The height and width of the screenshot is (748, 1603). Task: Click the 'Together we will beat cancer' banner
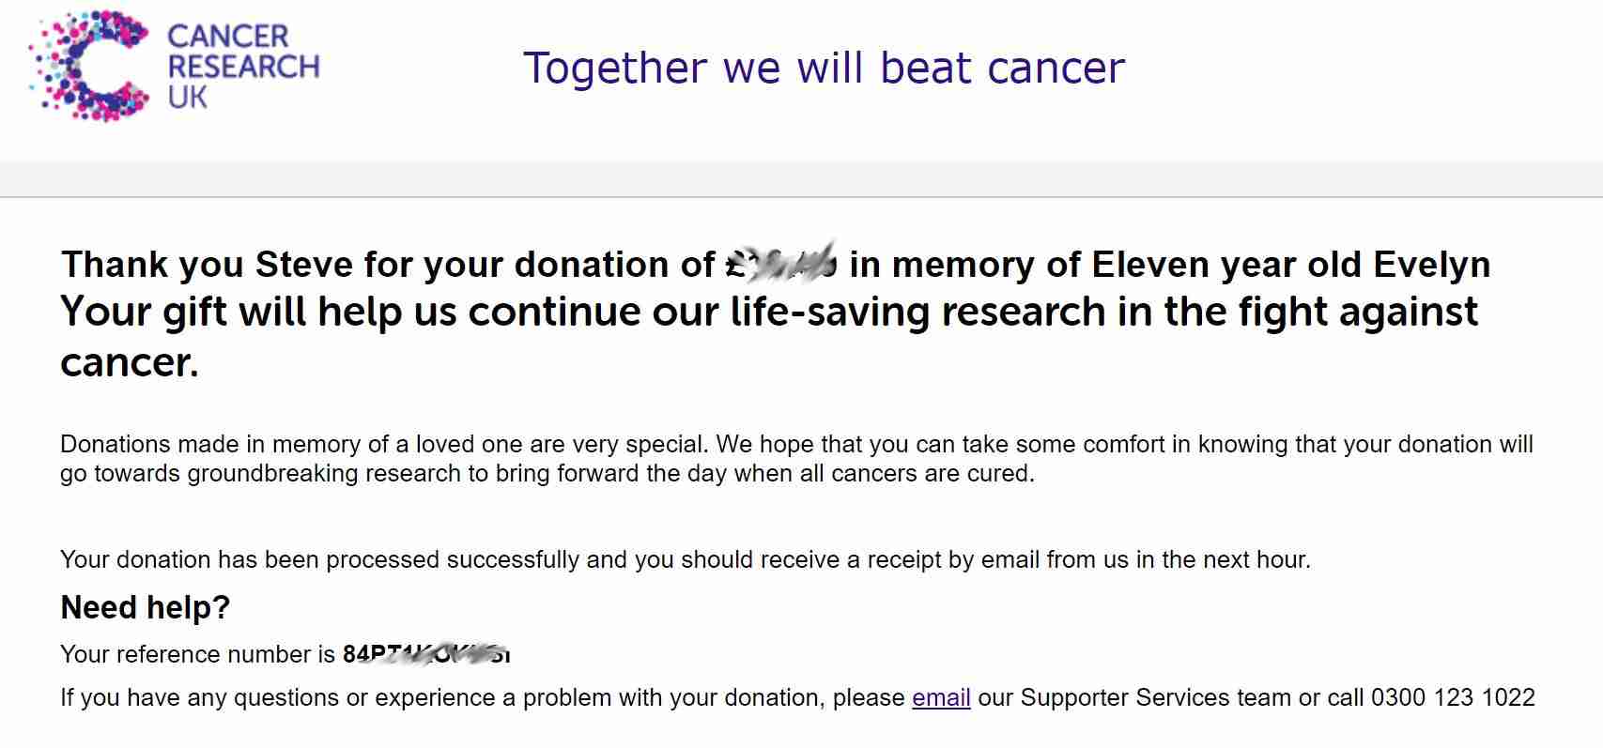tap(824, 68)
